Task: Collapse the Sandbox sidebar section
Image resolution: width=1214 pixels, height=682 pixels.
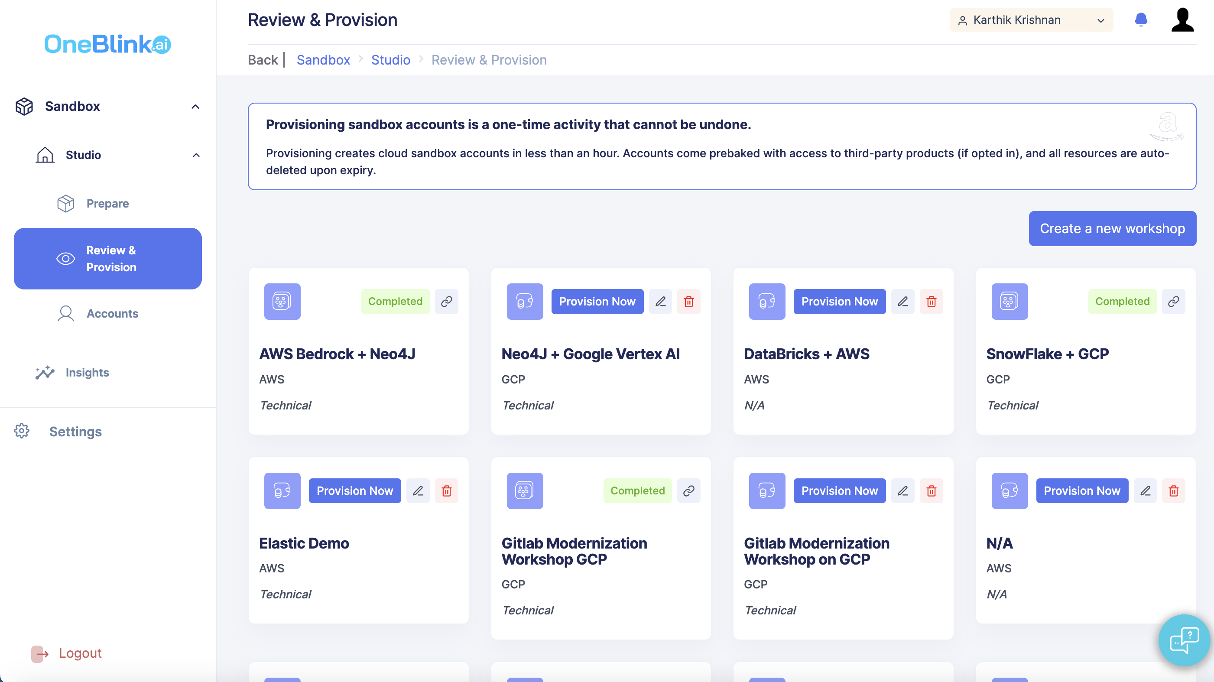Action: pos(195,107)
